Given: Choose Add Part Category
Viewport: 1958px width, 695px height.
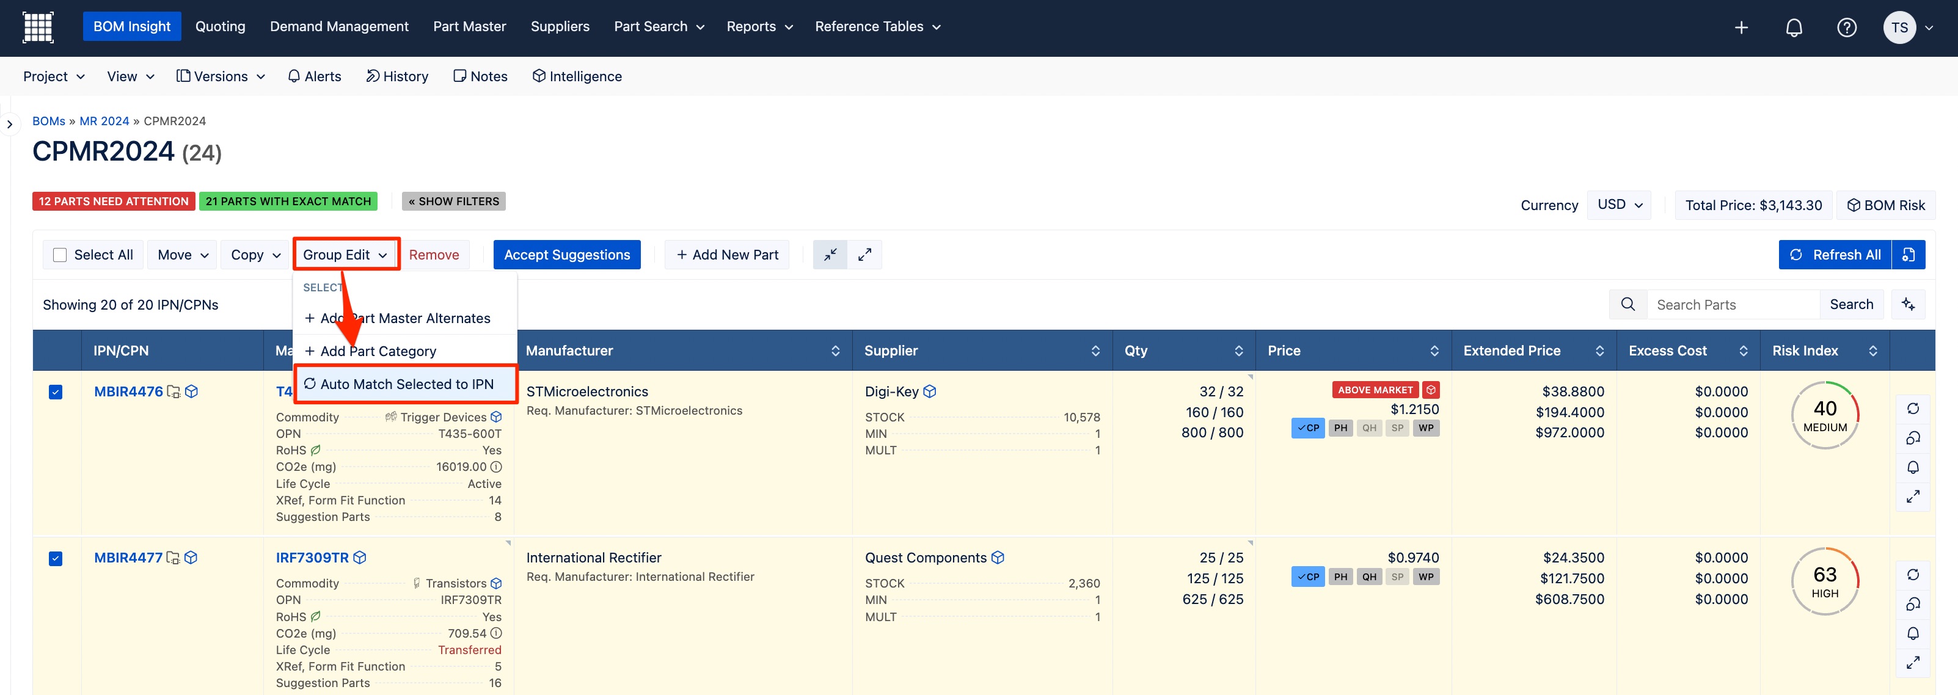Looking at the screenshot, I should pyautogui.click(x=405, y=351).
